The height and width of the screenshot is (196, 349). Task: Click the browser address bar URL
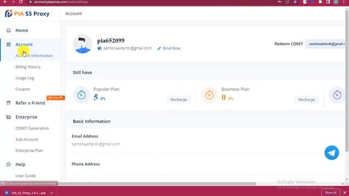(61, 2)
